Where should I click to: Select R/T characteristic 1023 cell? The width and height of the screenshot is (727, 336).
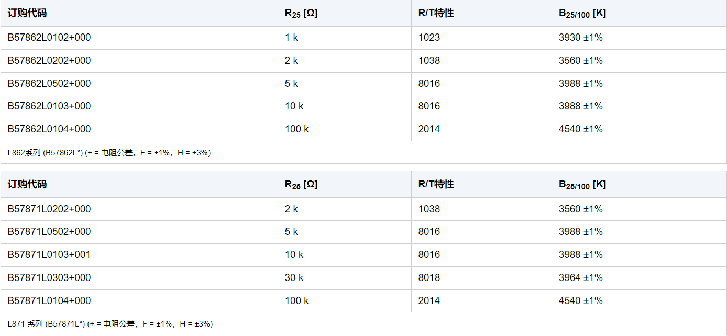coord(429,38)
